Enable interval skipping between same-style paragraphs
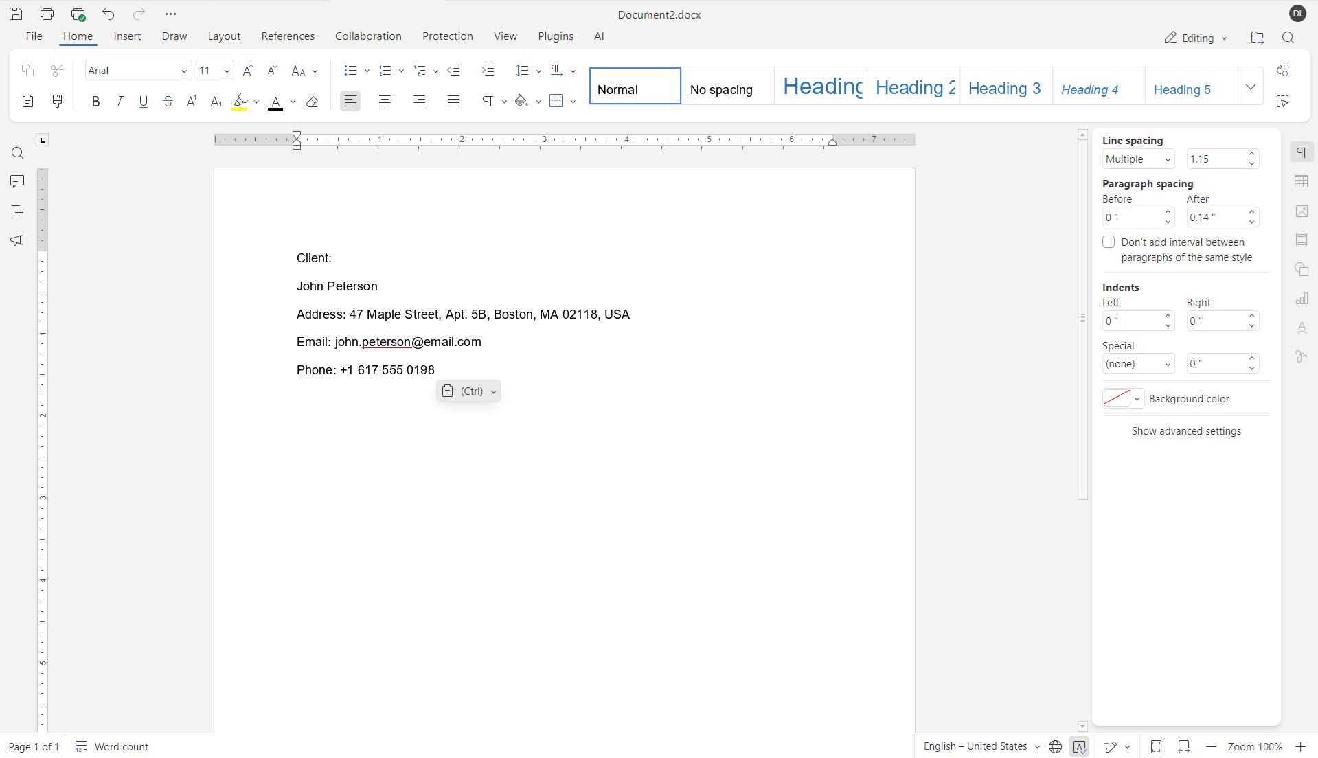The width and height of the screenshot is (1318, 758). coord(1109,242)
